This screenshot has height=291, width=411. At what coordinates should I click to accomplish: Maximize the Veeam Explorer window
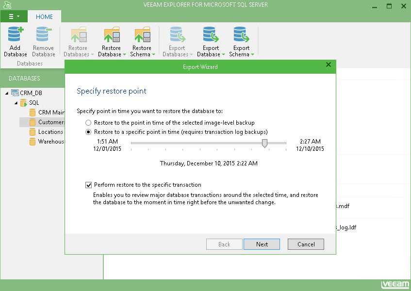(x=389, y=6)
